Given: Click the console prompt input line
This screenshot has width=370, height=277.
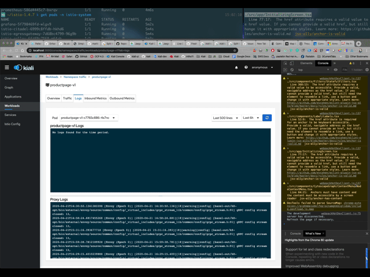Looking at the screenshot, I should (325, 224).
